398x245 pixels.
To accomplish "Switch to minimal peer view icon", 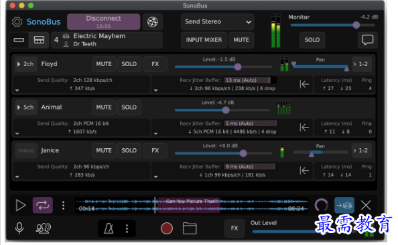I will 19,40.
